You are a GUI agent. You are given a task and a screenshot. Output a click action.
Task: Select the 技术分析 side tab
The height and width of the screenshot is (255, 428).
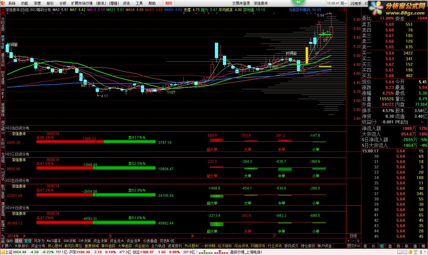(3, 42)
